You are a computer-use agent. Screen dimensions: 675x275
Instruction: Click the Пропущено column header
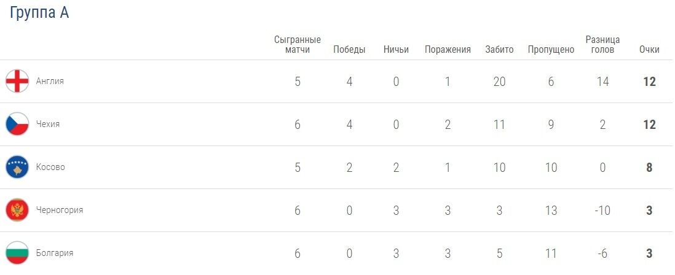pos(551,50)
